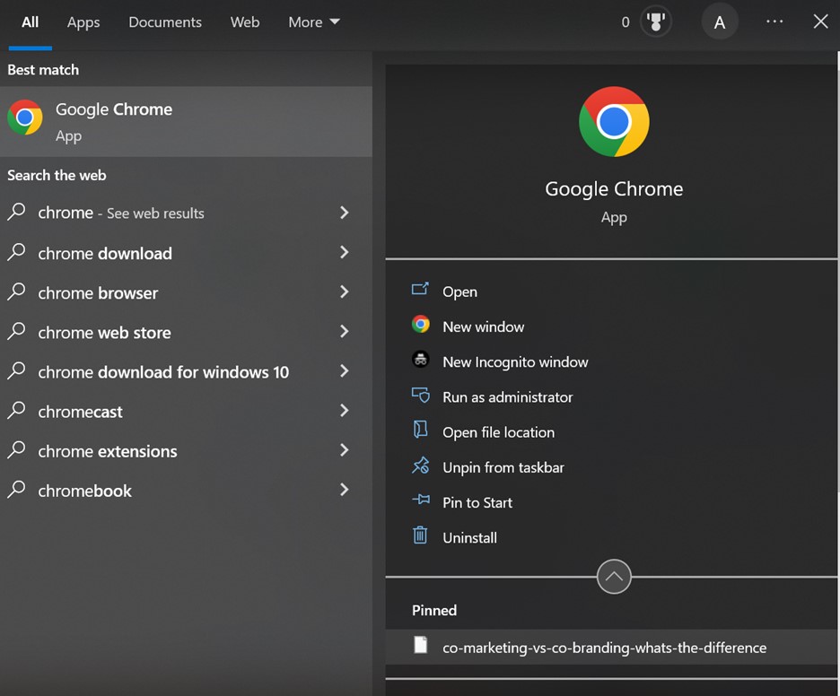
Task: Select the Web tab
Action: coord(245,22)
